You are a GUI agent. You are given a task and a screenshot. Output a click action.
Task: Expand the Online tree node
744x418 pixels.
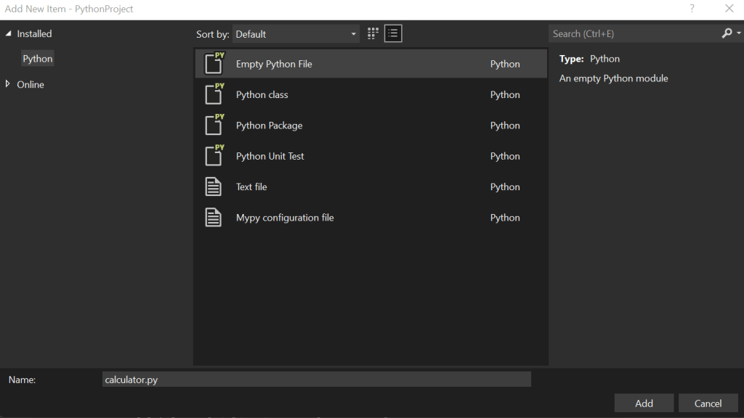point(9,84)
